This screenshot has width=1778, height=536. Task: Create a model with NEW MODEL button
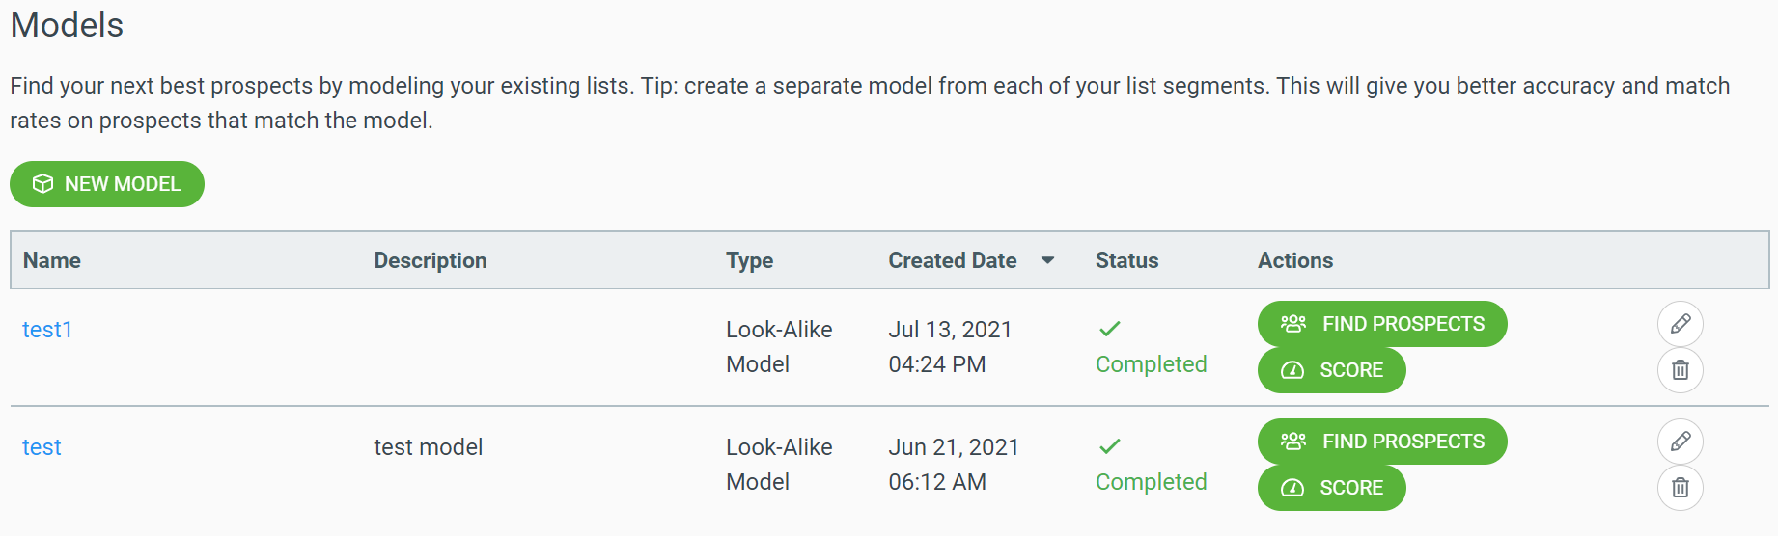click(107, 184)
